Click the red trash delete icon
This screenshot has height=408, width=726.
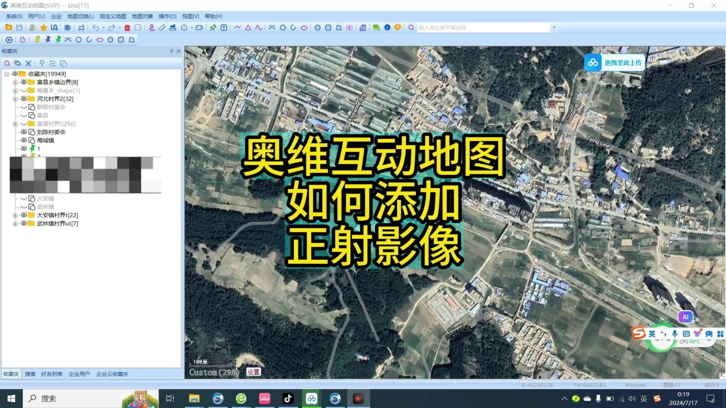point(127,28)
